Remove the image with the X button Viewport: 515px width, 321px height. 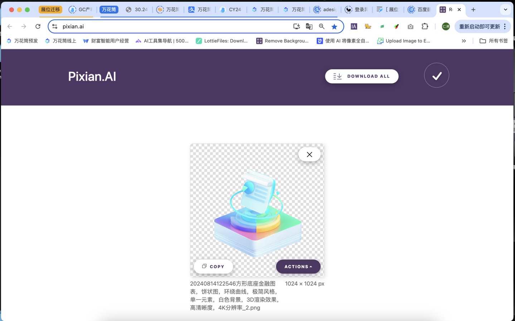tap(309, 154)
